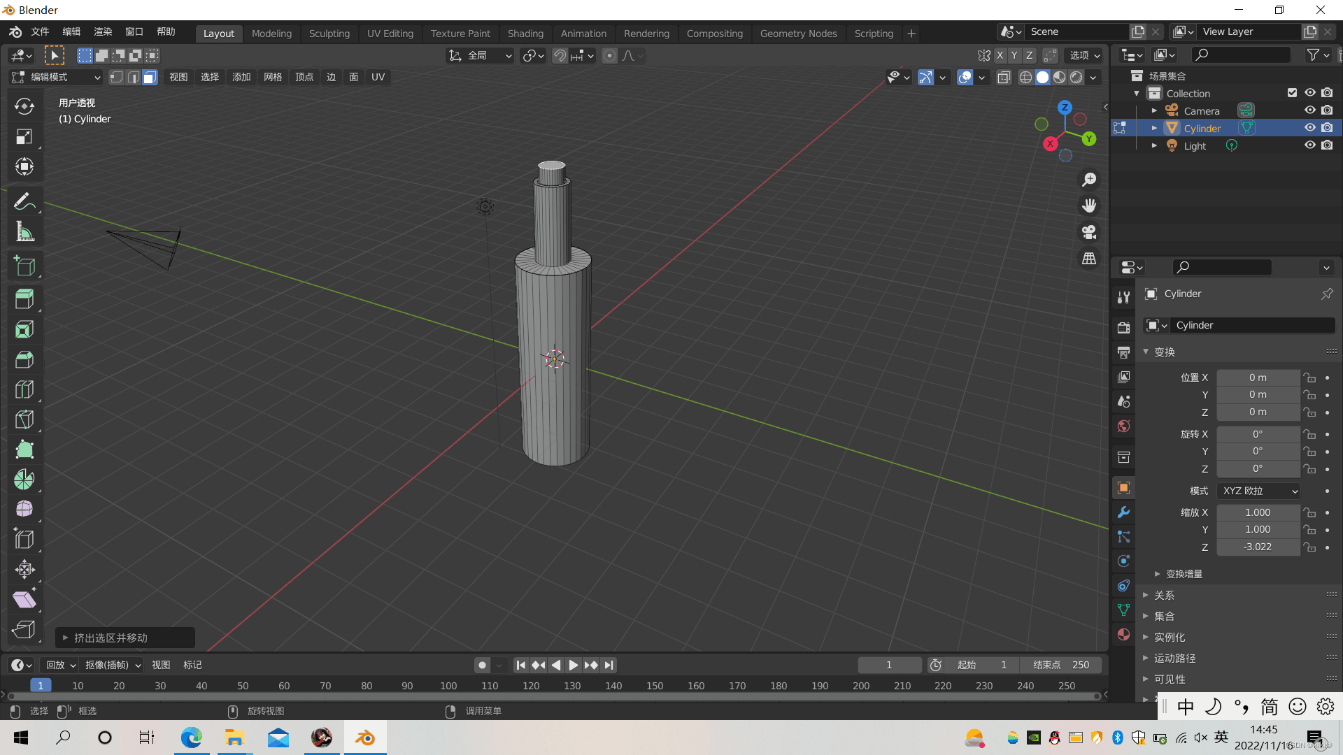This screenshot has width=1343, height=755.
Task: Open Microsoft Edge from taskbar
Action: tap(191, 738)
